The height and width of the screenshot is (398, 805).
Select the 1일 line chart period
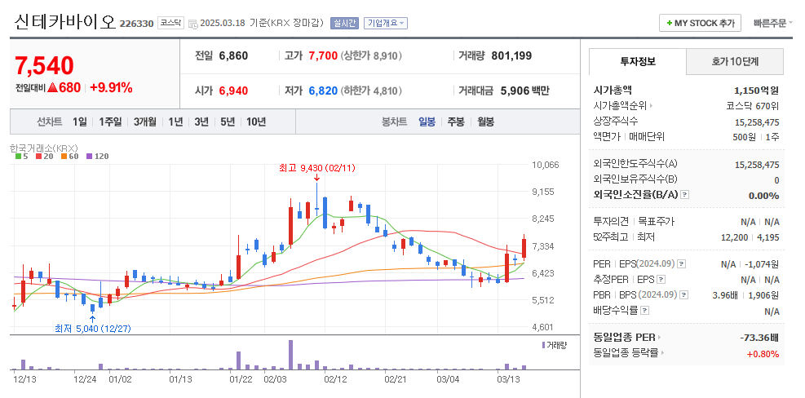(80, 122)
